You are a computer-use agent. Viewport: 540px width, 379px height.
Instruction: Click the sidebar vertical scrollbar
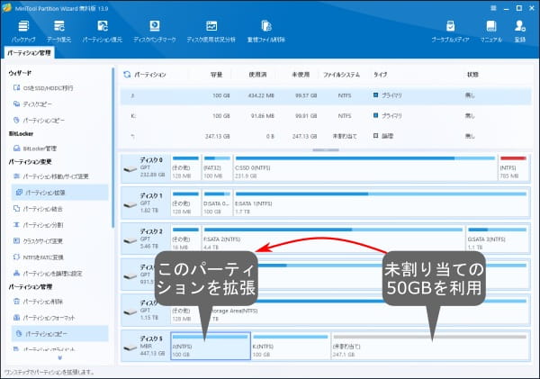(113, 148)
